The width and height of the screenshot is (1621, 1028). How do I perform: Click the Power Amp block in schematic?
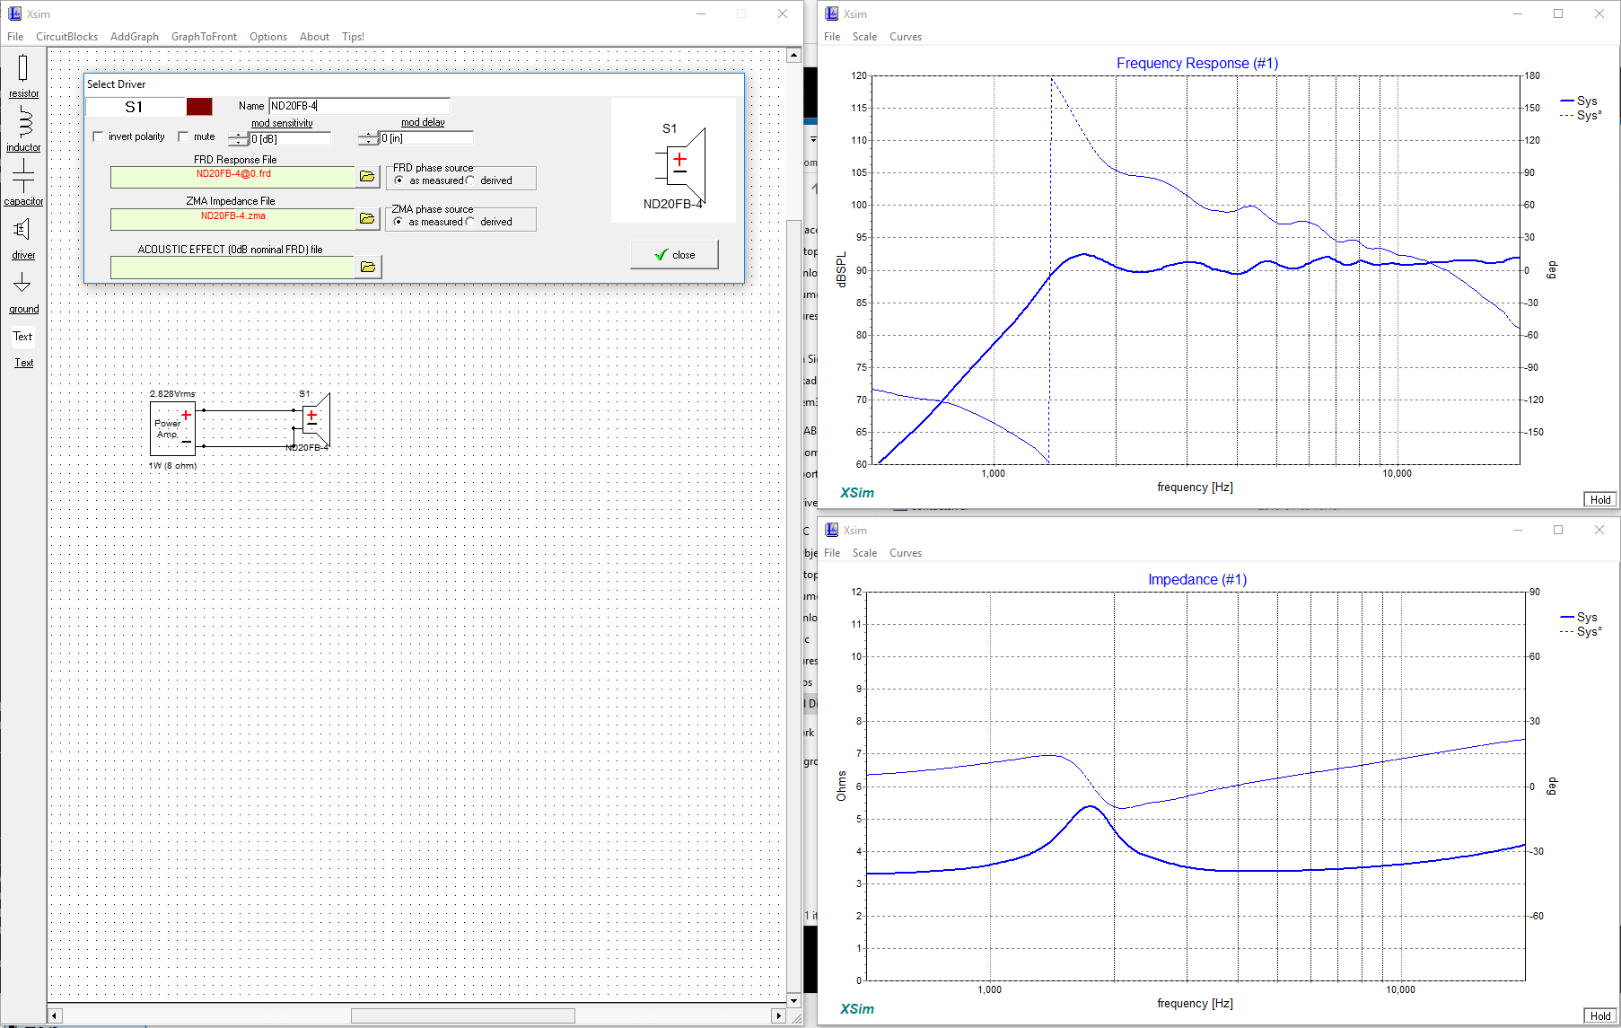(x=172, y=428)
